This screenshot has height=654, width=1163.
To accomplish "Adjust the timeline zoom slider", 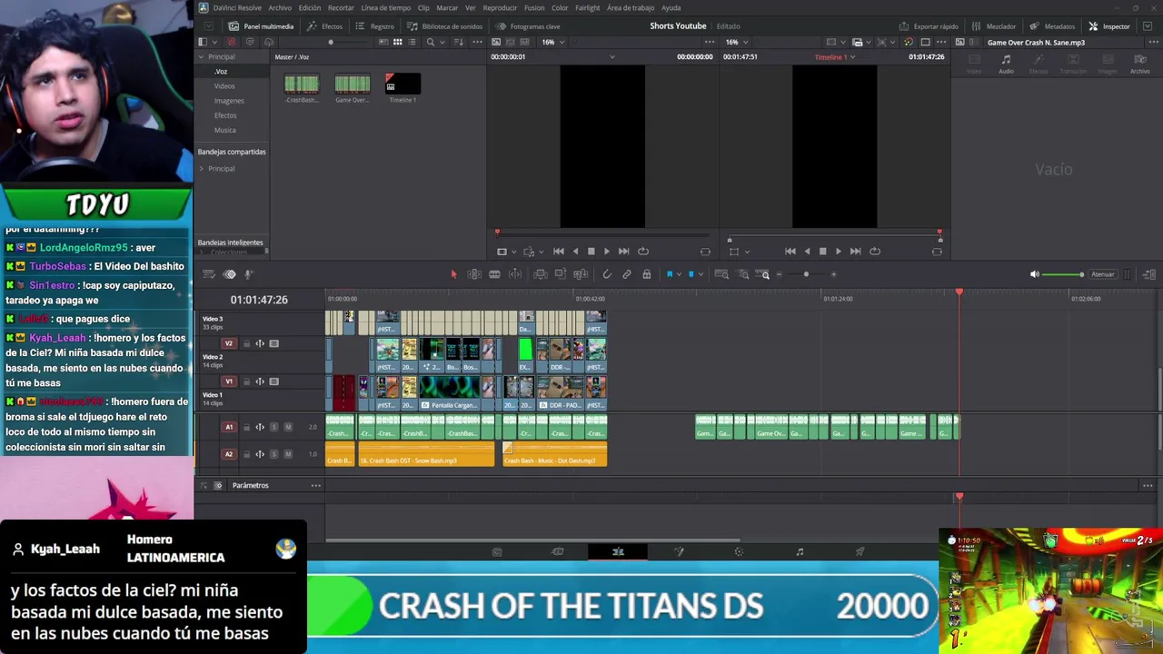I will point(806,274).
